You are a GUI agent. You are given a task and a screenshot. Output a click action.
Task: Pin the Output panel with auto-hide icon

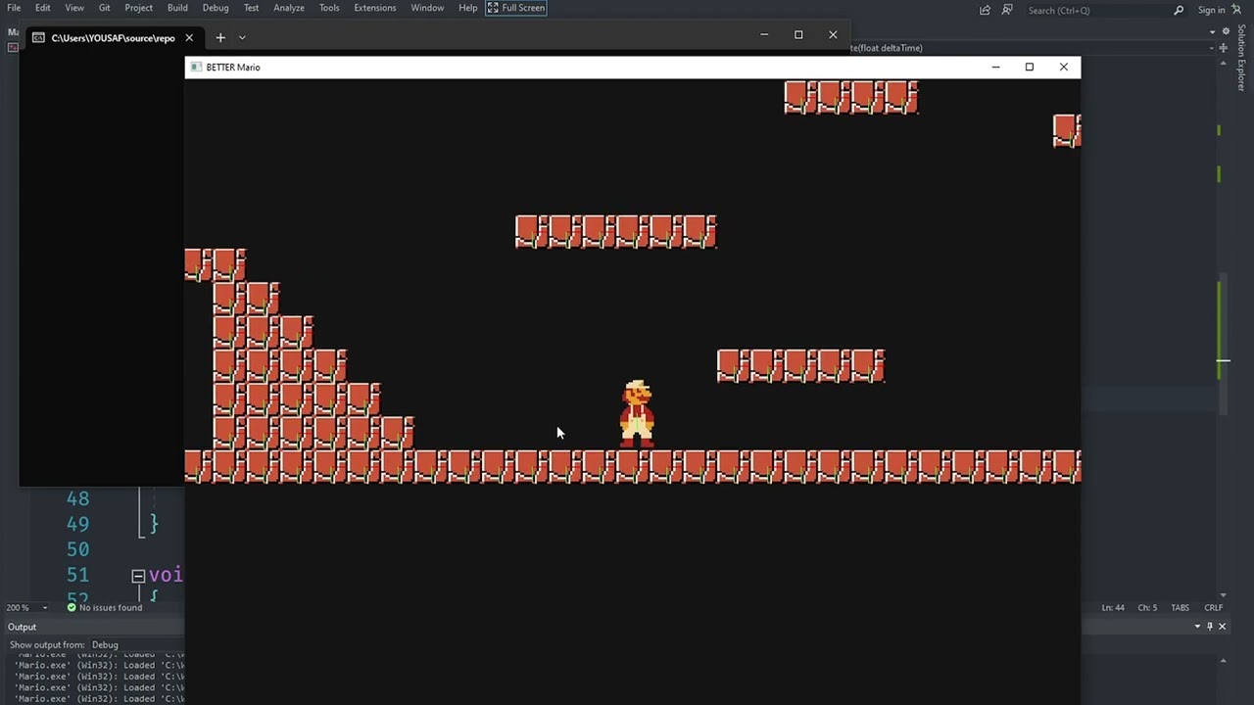(1210, 627)
